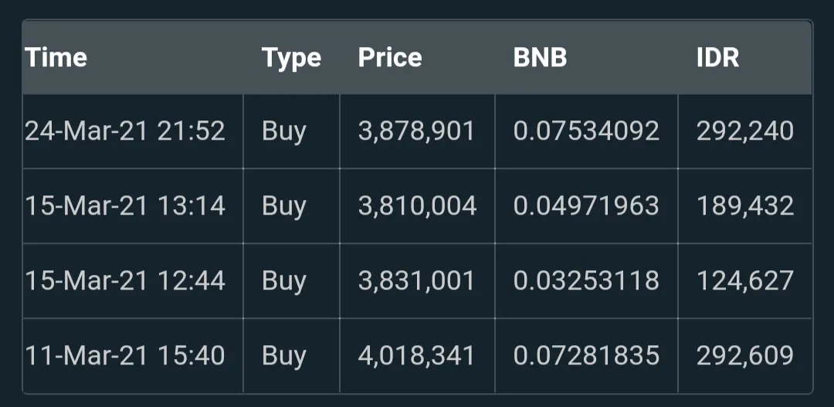Click the IDR column header
Image resolution: width=834 pixels, height=407 pixels.
717,57
